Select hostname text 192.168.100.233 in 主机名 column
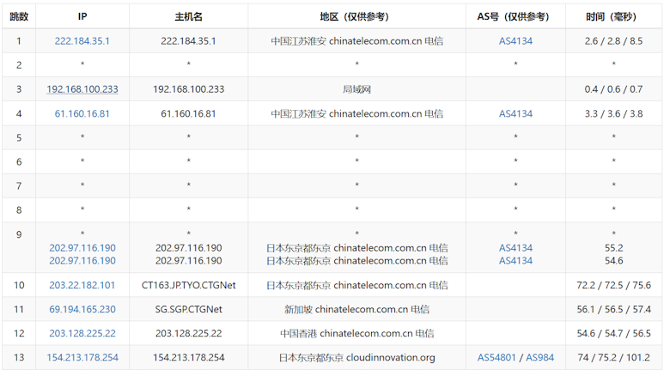670x376 pixels. pyautogui.click(x=188, y=89)
